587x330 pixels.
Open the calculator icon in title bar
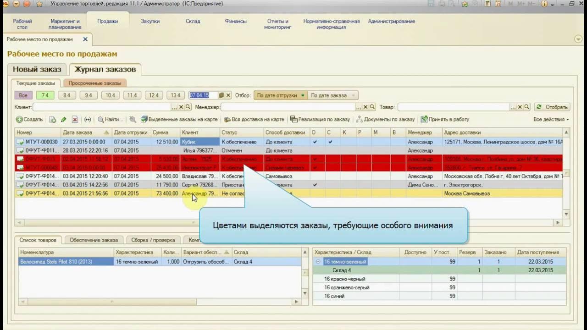coord(488,4)
